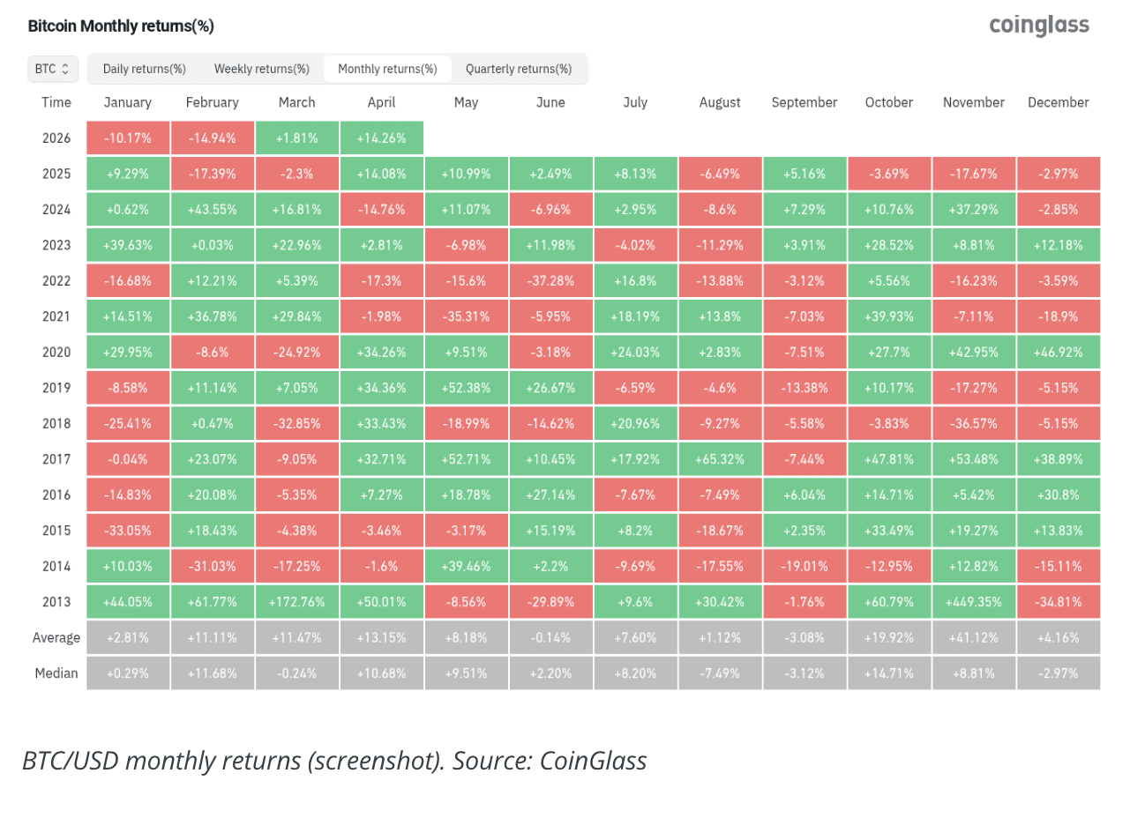Switch to the Daily returns(%) tab
Screen dimensions: 1145x818
click(144, 69)
